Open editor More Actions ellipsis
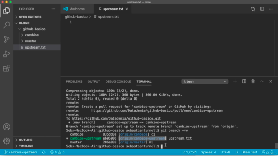This screenshot has height=156, width=278. (271, 9)
